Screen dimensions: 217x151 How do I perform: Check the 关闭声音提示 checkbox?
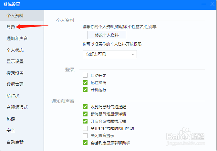point(85,135)
